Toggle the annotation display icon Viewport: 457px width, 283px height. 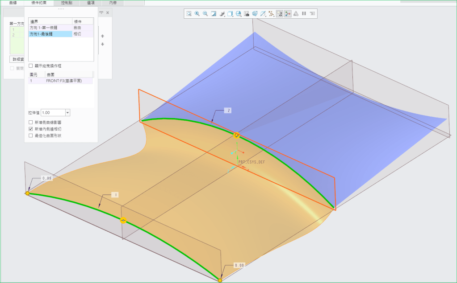click(279, 14)
